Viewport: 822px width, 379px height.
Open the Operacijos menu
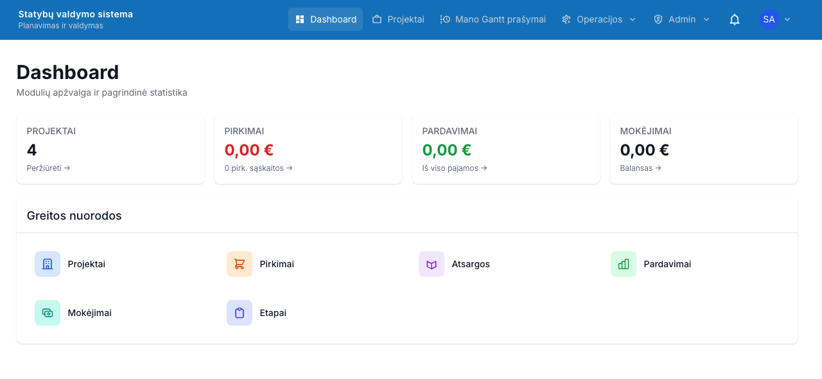[x=599, y=19]
